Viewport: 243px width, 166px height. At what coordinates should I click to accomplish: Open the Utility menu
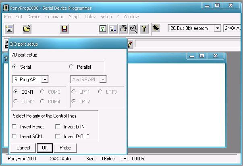pyautogui.click(x=90, y=17)
